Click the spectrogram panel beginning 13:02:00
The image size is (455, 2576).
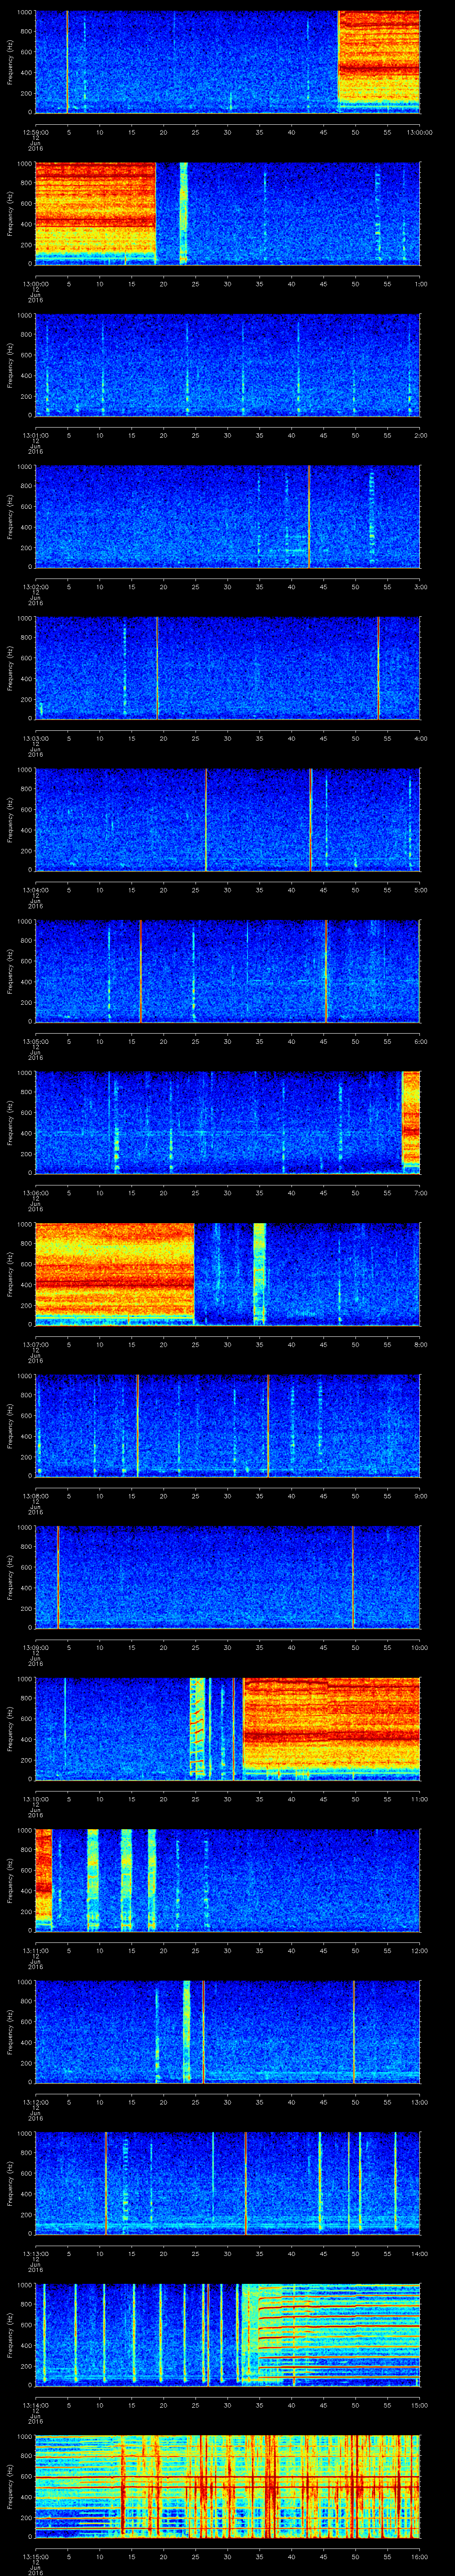click(x=227, y=516)
